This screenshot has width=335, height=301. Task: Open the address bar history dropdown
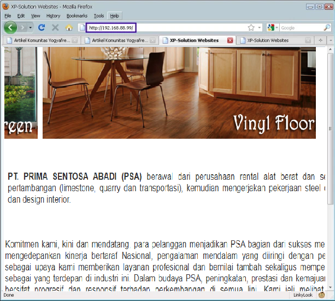[x=260, y=27]
